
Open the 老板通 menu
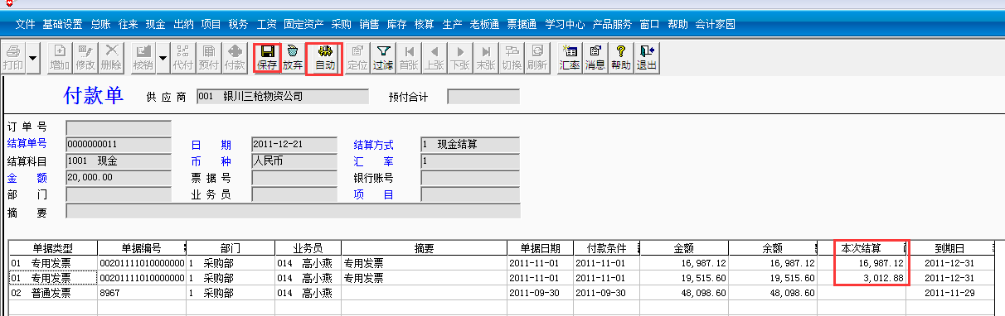[x=485, y=25]
